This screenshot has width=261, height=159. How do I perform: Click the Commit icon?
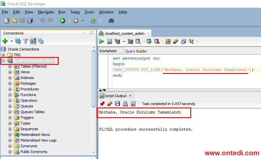point(149,42)
